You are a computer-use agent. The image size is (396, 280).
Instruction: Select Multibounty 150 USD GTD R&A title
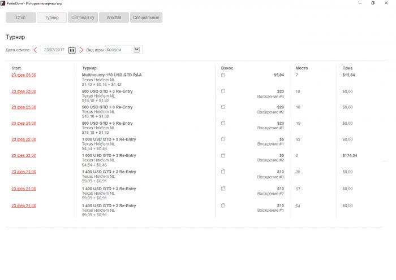tap(111, 75)
